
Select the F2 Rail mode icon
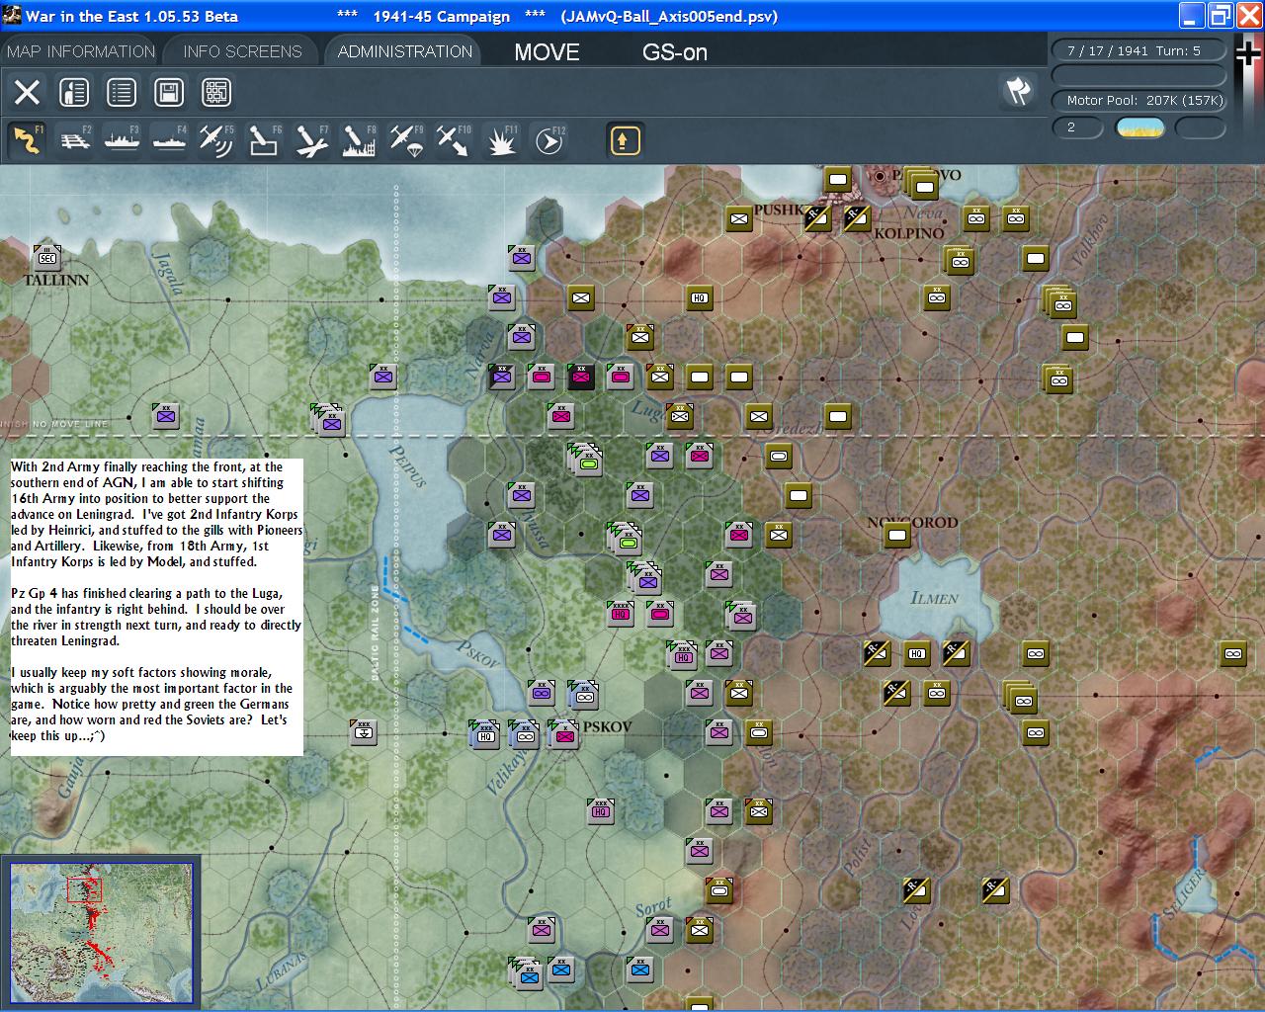point(74,140)
